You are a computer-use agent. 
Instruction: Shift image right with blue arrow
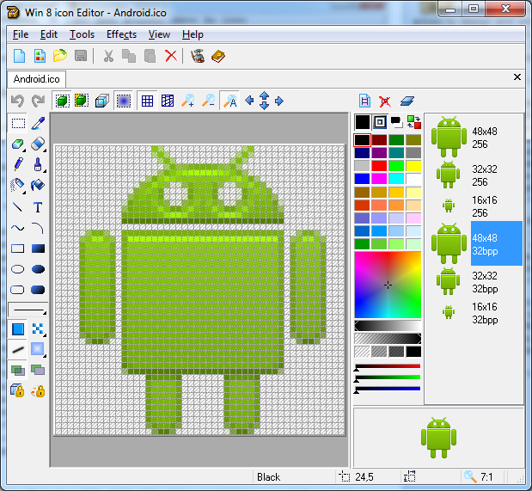279,101
